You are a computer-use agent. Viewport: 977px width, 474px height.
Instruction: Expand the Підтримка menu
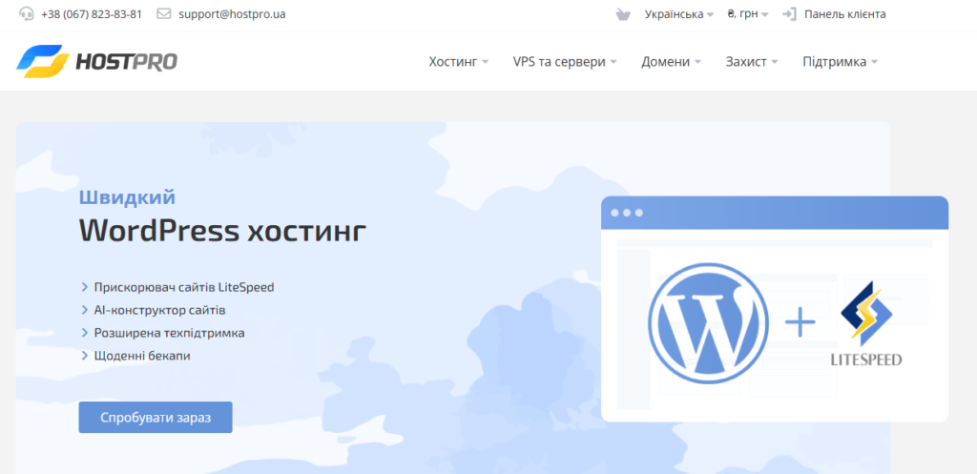pos(840,62)
